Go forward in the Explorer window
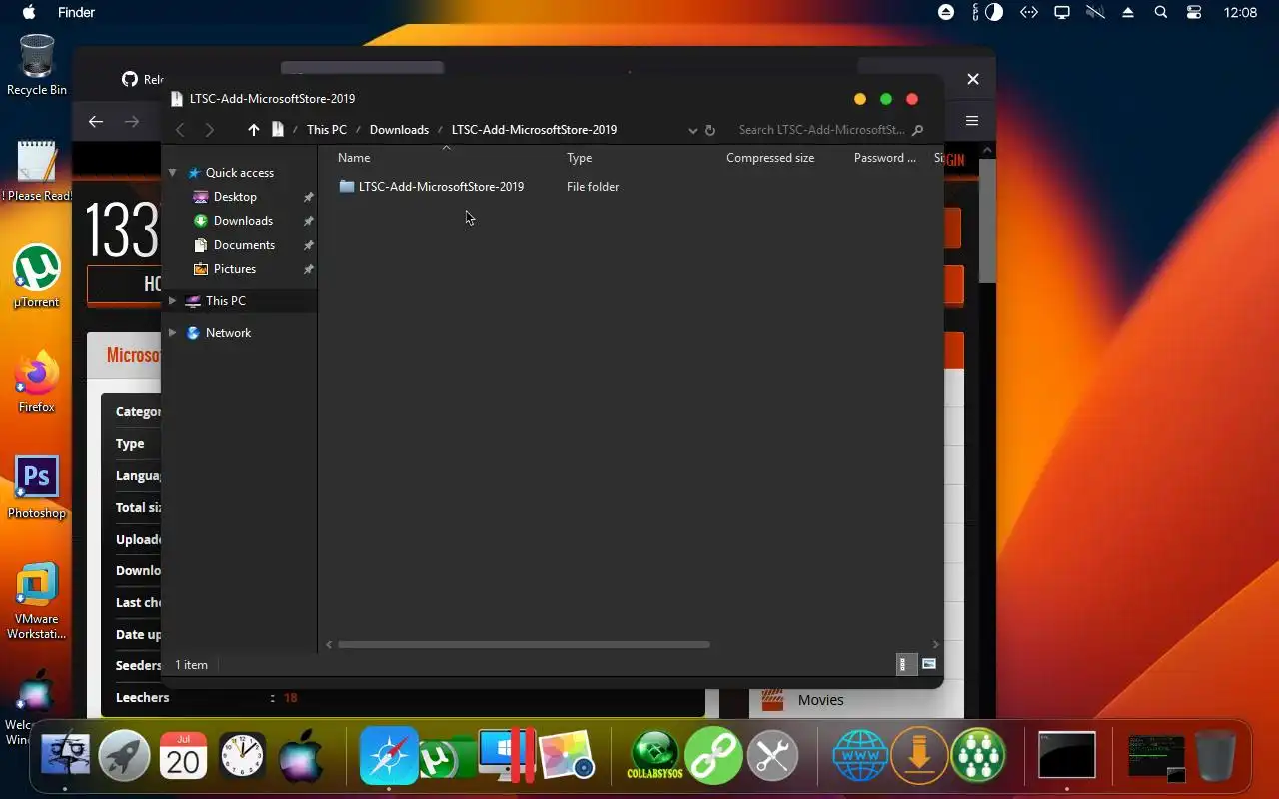 (209, 130)
